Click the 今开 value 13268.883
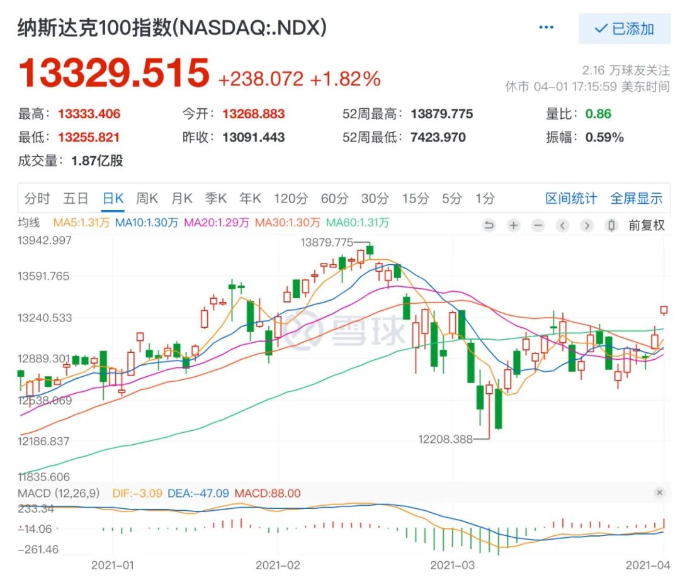The width and height of the screenshot is (680, 580). (x=253, y=114)
